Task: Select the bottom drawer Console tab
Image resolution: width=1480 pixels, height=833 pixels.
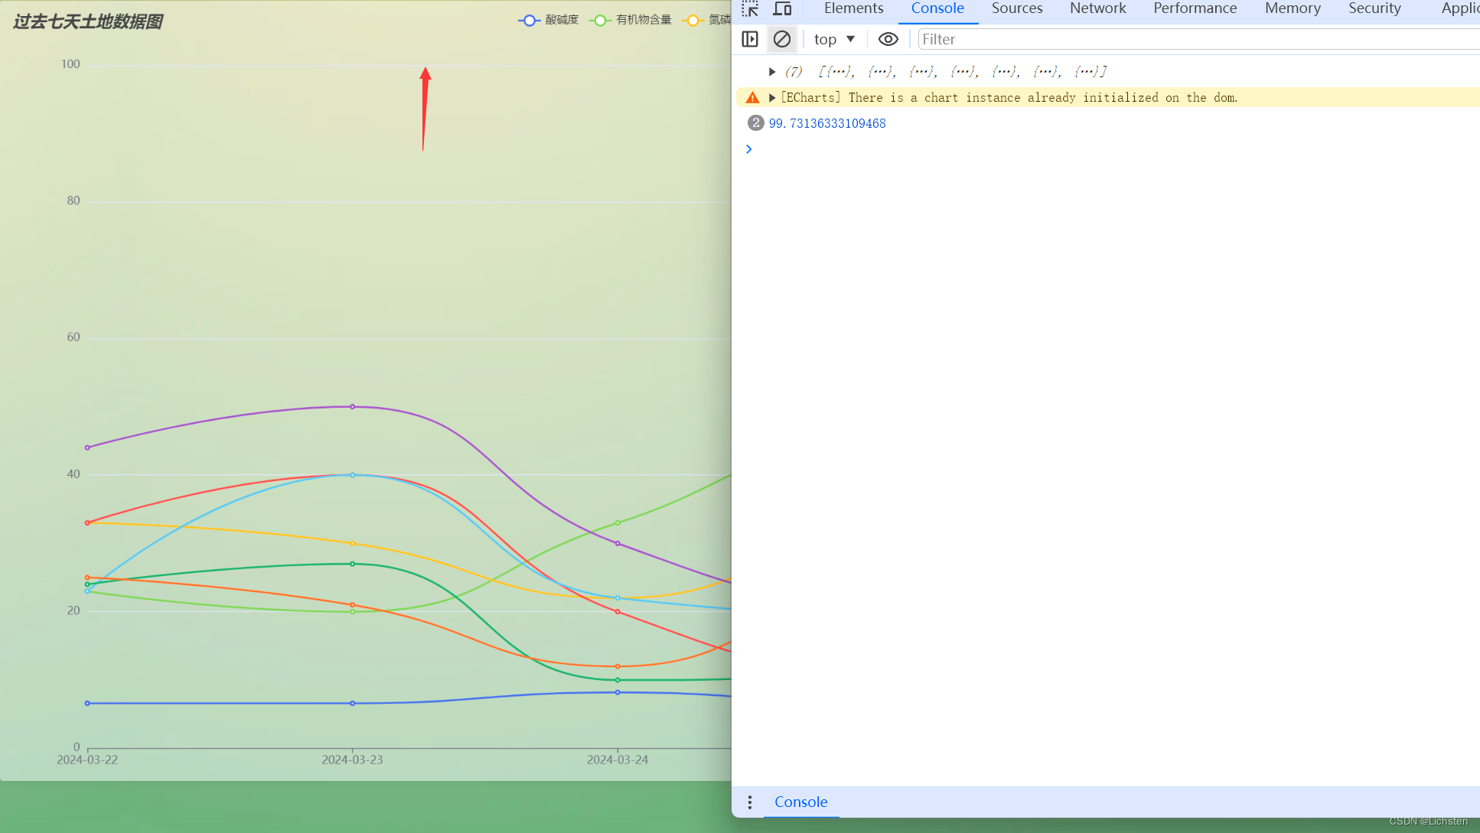Action: click(x=800, y=802)
